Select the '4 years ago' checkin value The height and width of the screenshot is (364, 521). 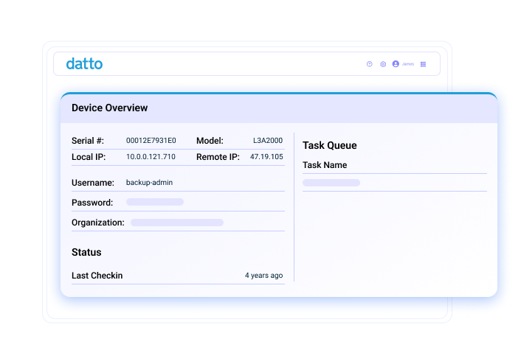[264, 276]
